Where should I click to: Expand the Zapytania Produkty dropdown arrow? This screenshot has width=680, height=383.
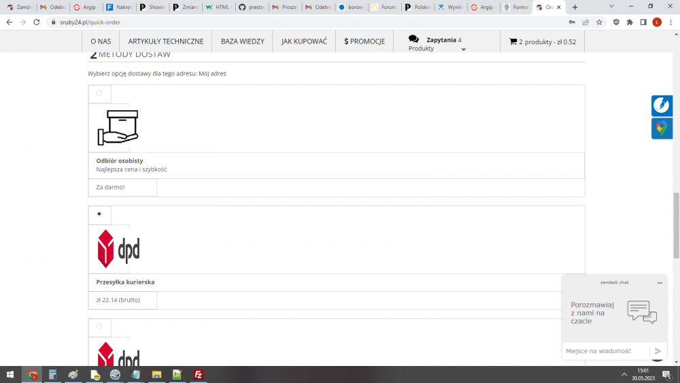[x=464, y=50]
